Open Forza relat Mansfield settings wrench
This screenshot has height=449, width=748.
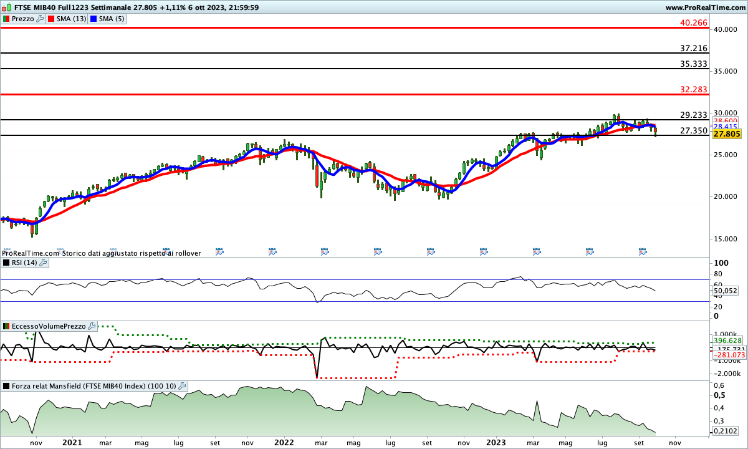click(182, 386)
